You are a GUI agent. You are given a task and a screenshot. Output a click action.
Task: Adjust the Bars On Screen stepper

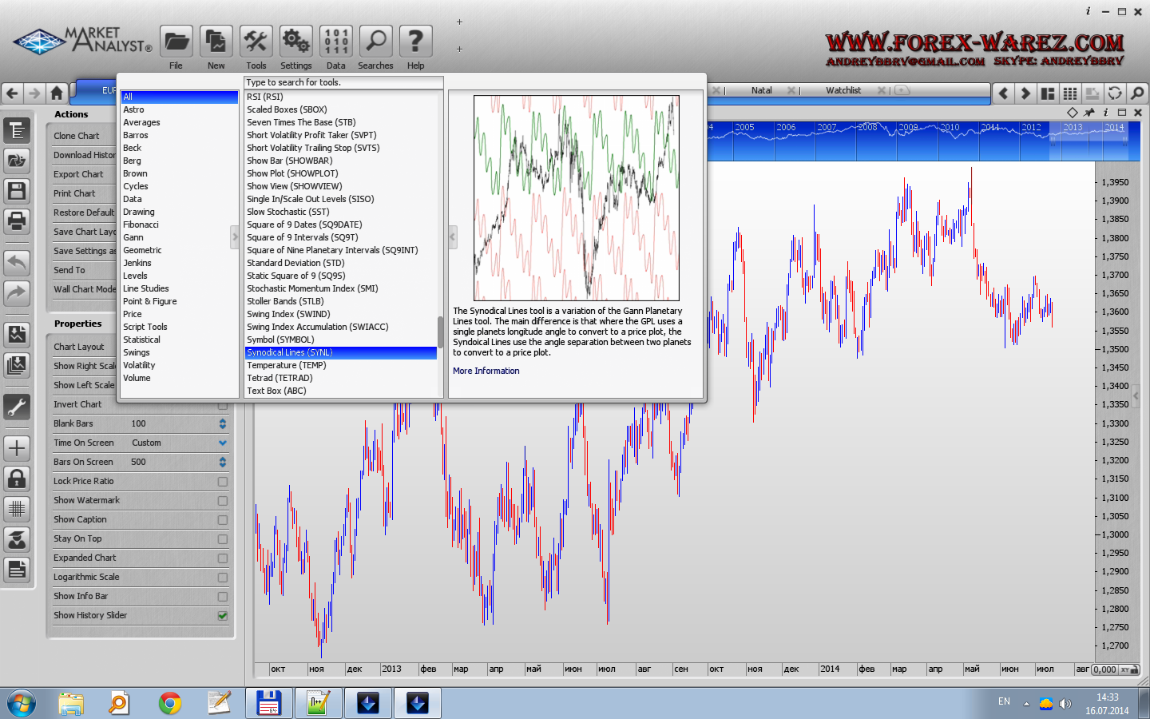pyautogui.click(x=223, y=462)
